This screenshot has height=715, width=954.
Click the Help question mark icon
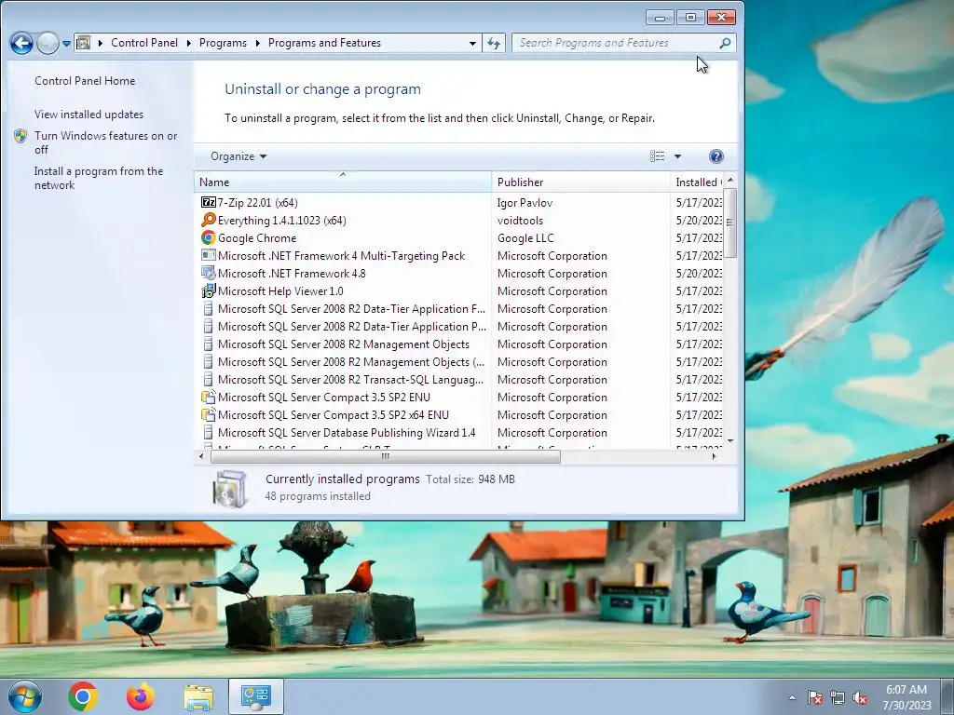716,156
